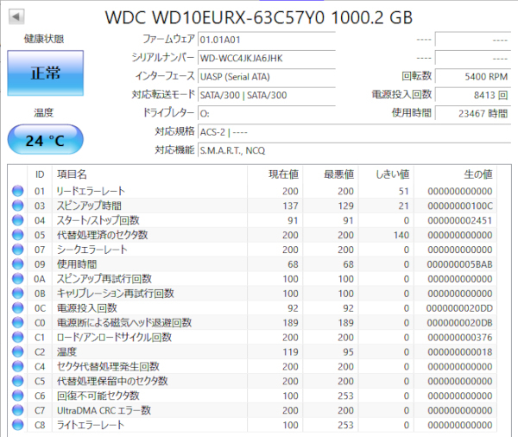Viewport: 518px width, 437px height.
Task: Click raw value 000000002451
Action: (460, 220)
